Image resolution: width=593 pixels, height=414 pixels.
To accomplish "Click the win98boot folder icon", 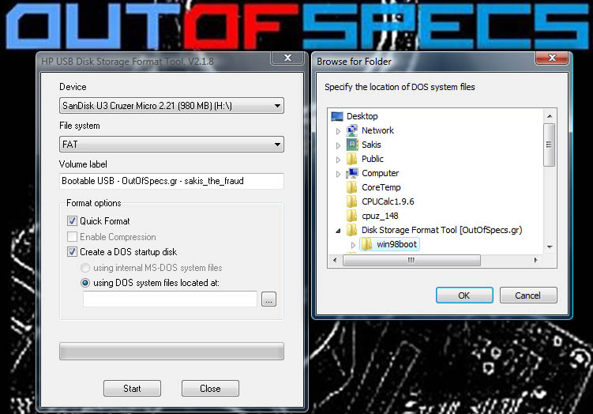I will click(x=366, y=244).
